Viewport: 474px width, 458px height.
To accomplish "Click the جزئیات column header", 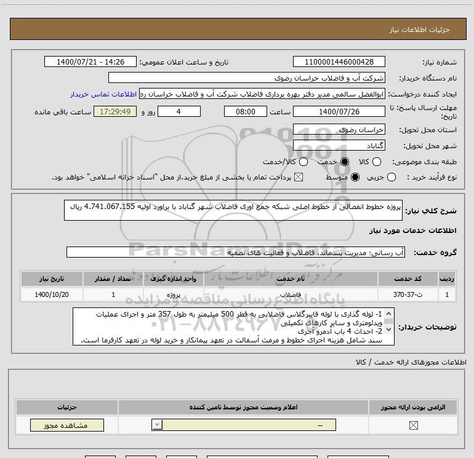I will (x=67, y=407).
